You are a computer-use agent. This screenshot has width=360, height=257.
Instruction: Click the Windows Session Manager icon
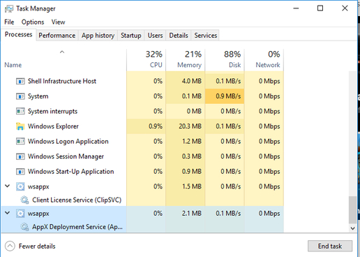click(20, 156)
